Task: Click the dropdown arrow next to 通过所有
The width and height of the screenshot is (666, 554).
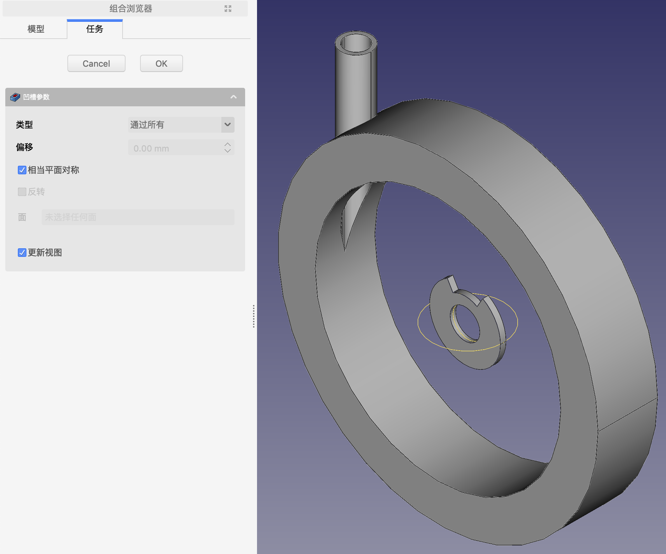Action: click(x=228, y=125)
